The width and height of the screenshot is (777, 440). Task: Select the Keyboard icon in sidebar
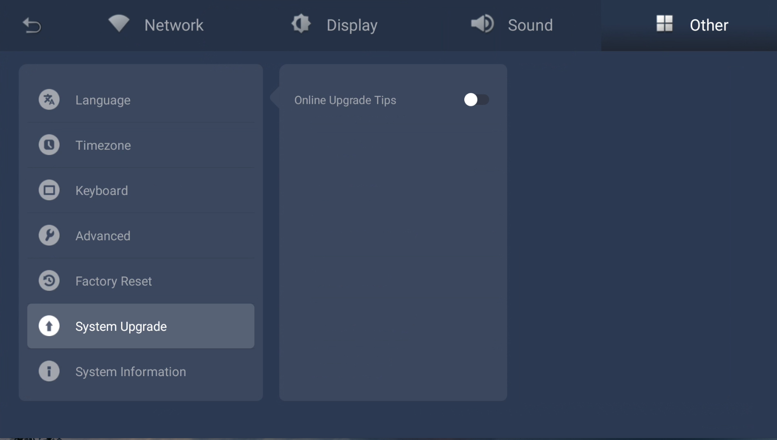pos(49,190)
